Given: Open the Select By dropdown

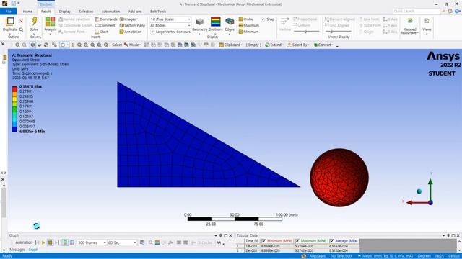Looking at the screenshot, I should coord(298,45).
